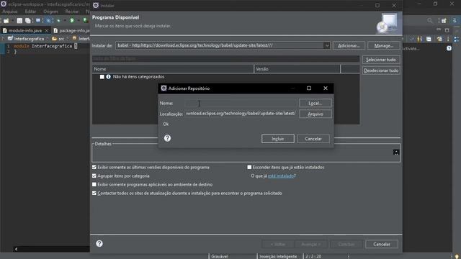Click the Save All icon in Eclipse toolbar
Screen dimensions: 461x259
point(27,21)
